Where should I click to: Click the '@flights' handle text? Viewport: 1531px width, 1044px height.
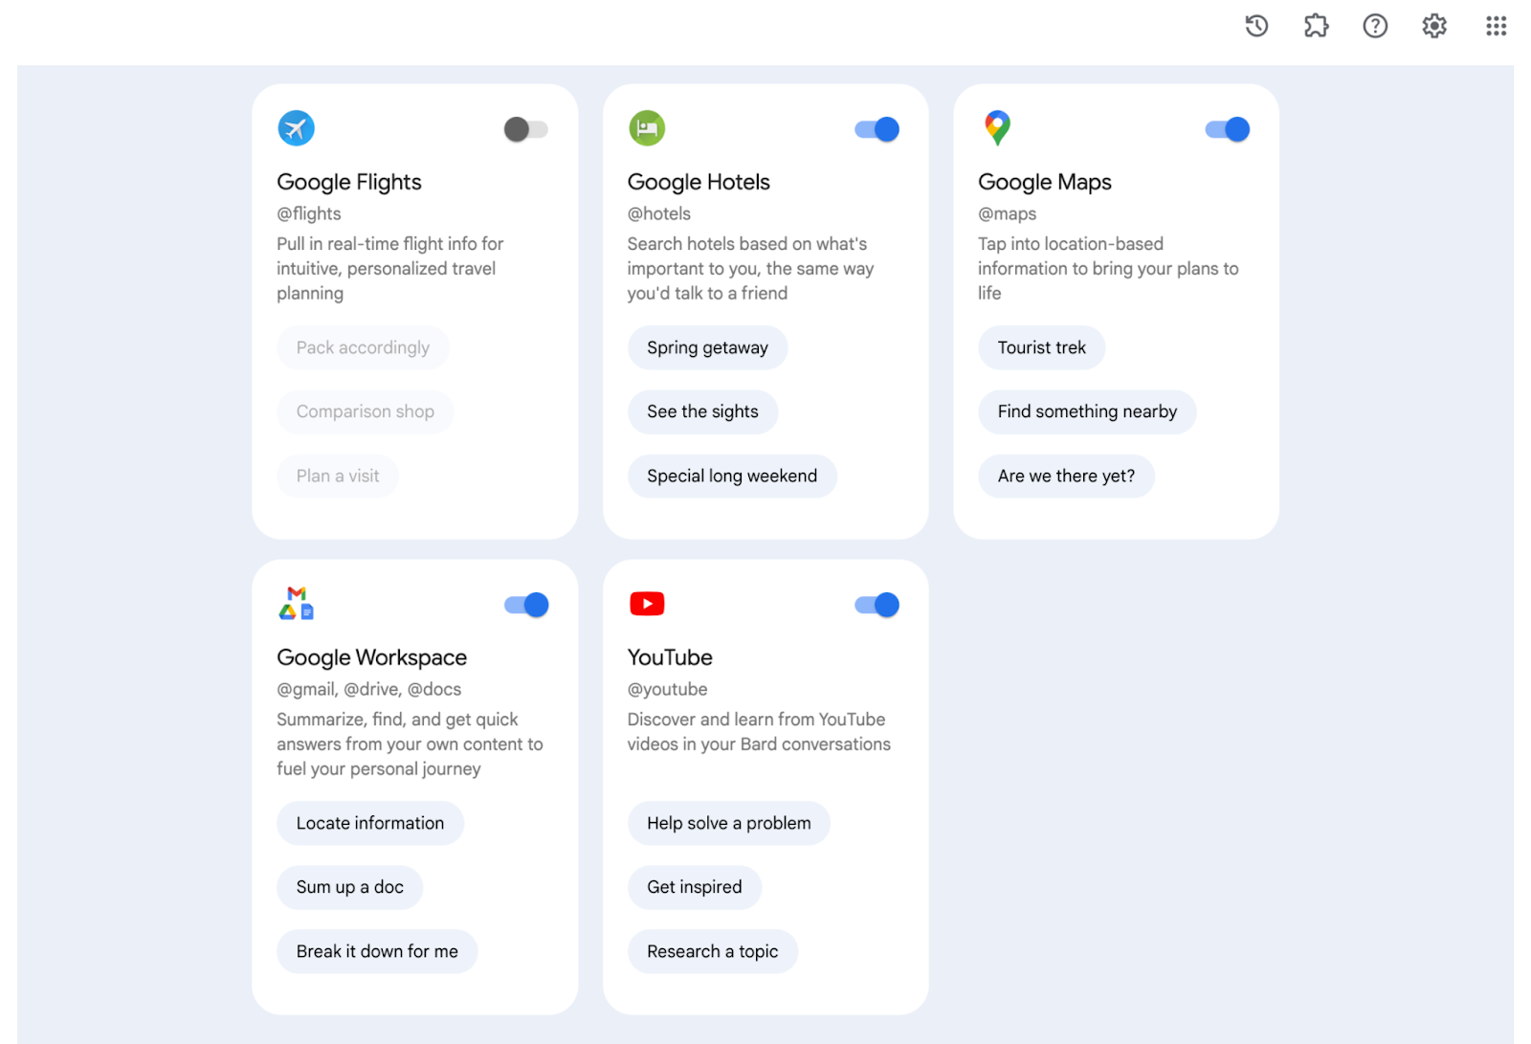[309, 213]
